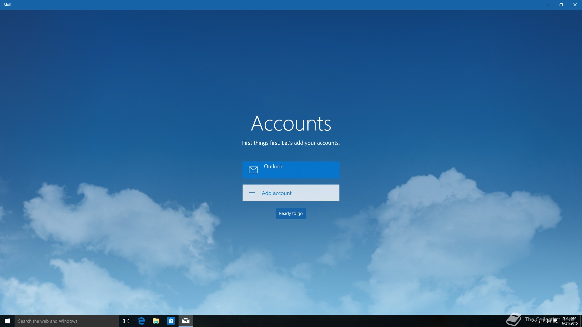Click the taskbar clock showing 6/21/2015
This screenshot has height=327, width=582.
pos(570,321)
